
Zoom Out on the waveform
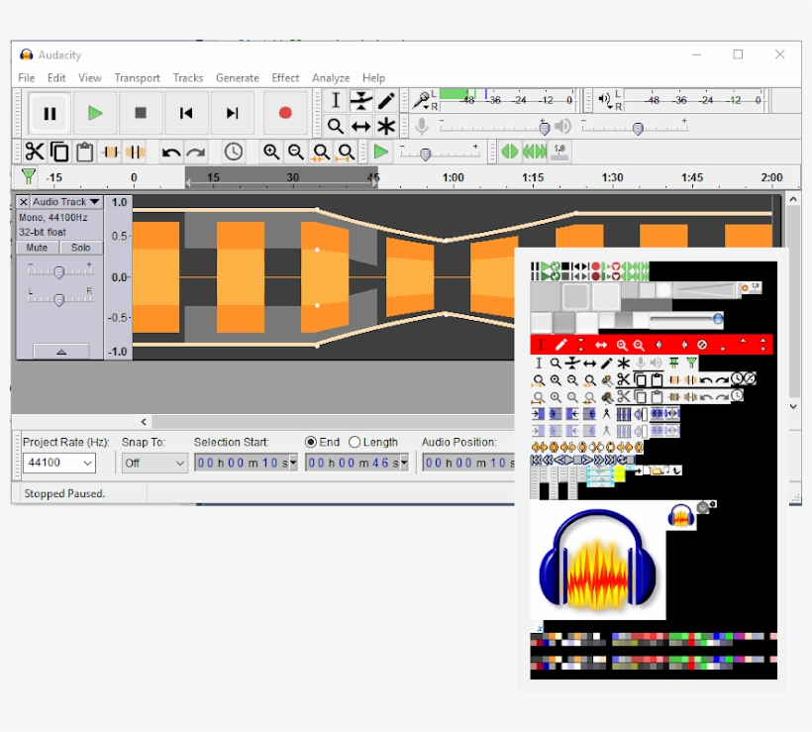pos(296,152)
